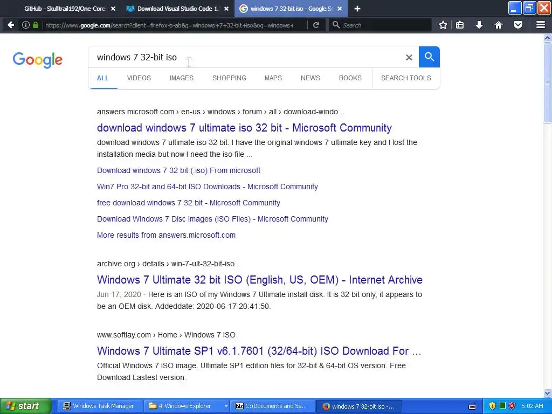This screenshot has width=552, height=414.
Task: Open site information icon in address bar
Action: coord(26,25)
